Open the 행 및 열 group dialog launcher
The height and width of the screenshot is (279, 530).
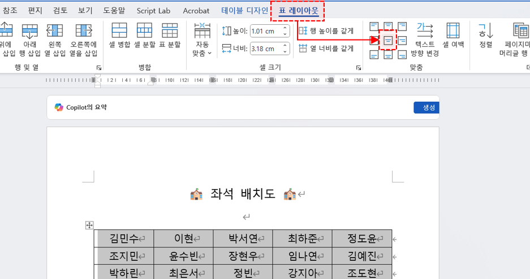click(x=98, y=68)
